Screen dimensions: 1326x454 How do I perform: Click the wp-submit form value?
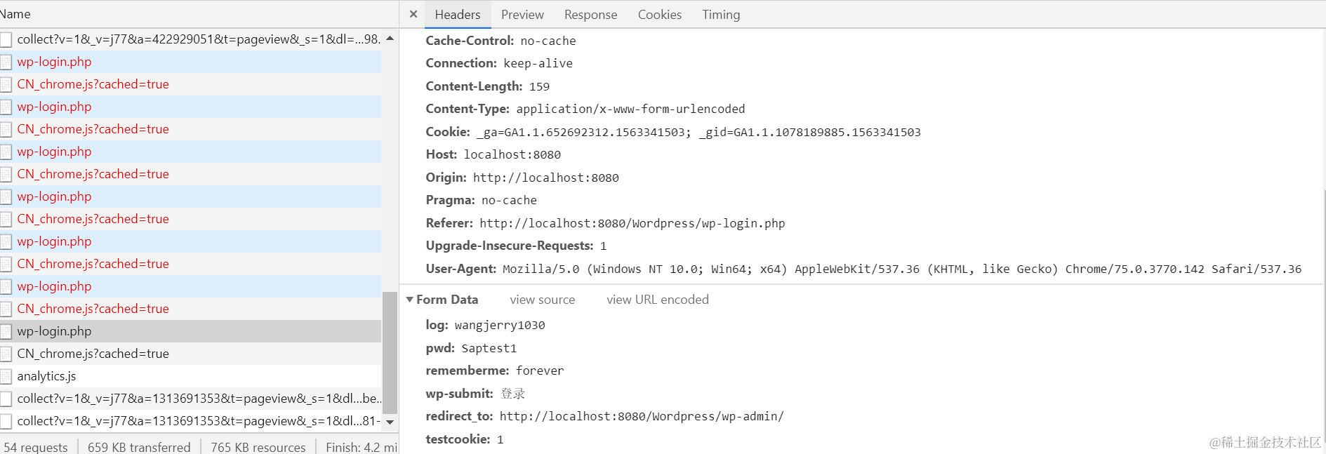pyautogui.click(x=513, y=394)
